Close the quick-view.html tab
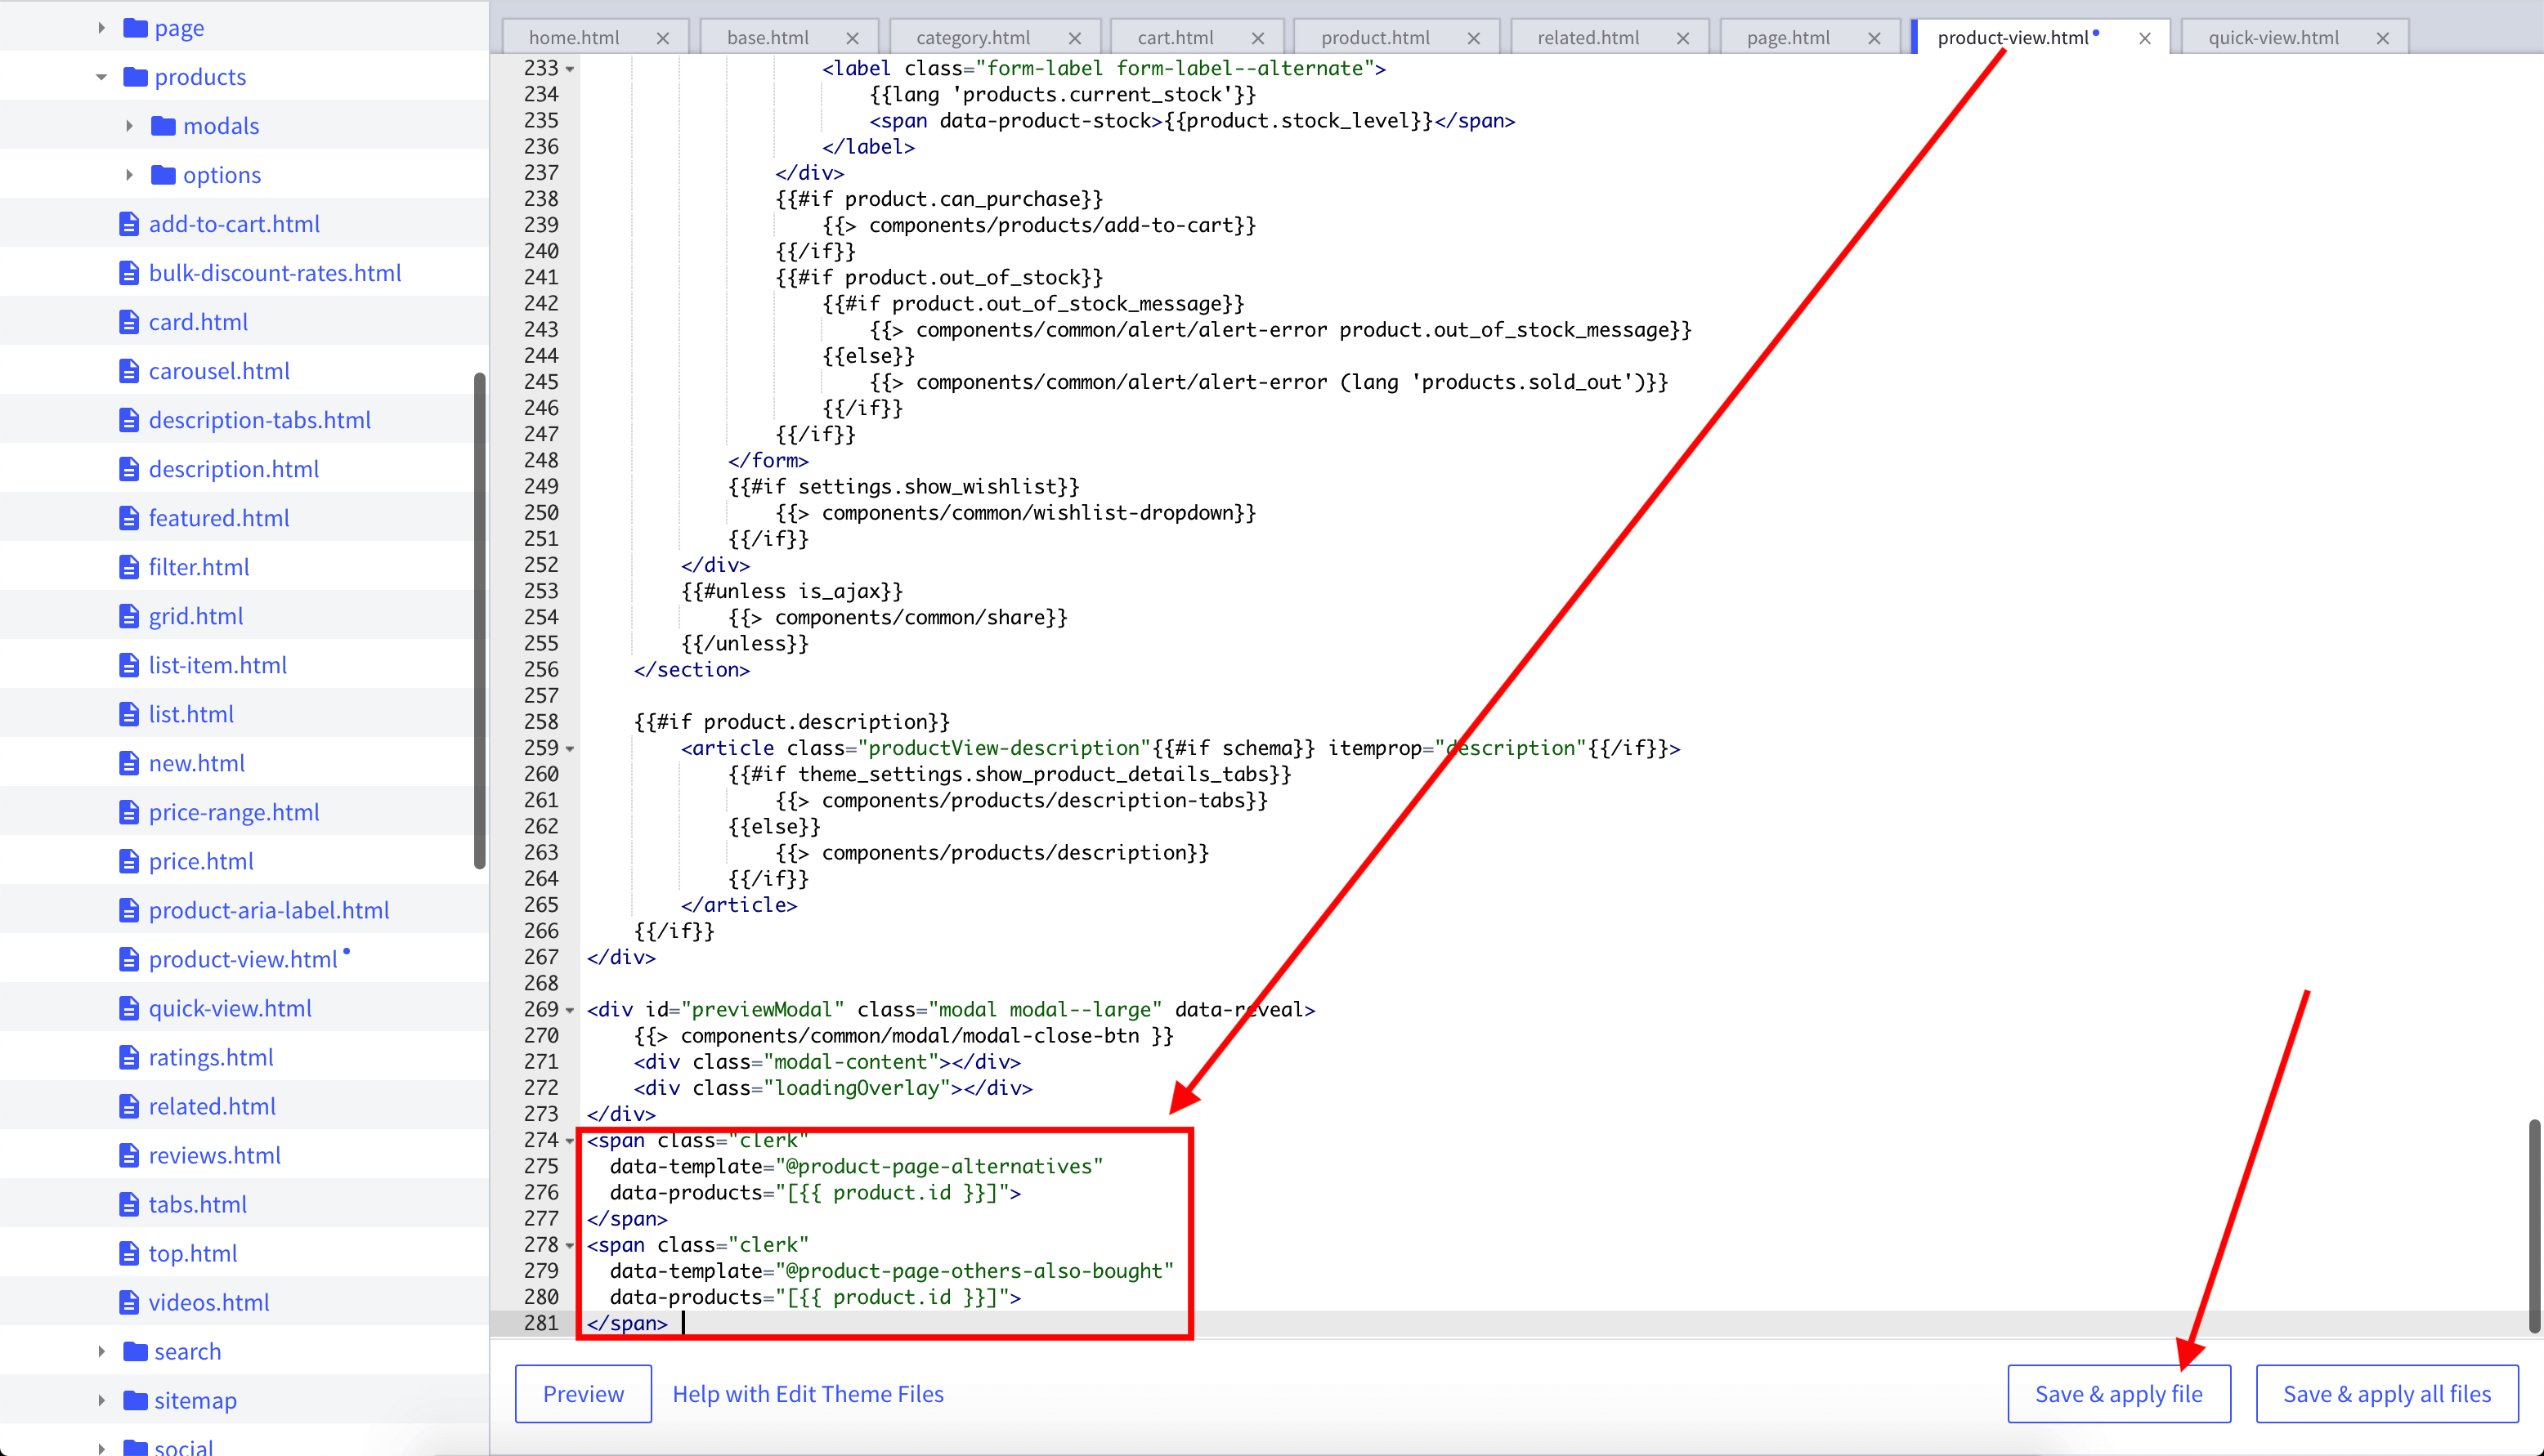The height and width of the screenshot is (1456, 2544). [2383, 38]
